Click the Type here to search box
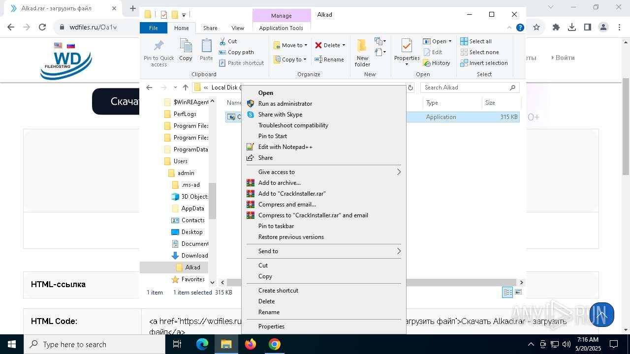The image size is (630, 354). [94, 344]
